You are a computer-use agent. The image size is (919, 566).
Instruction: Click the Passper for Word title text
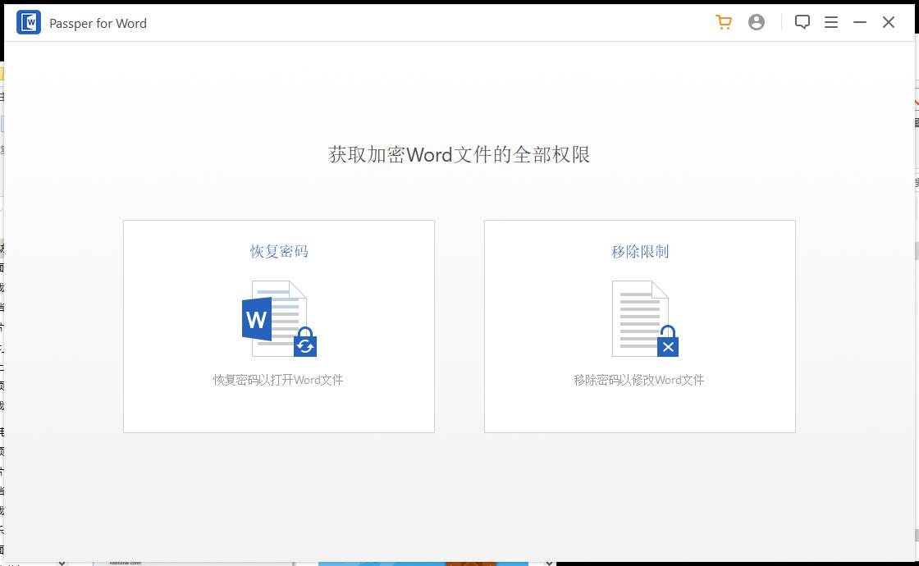pos(98,24)
